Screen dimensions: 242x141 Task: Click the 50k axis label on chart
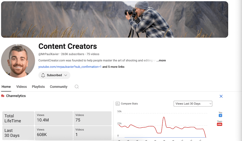tap(119, 111)
